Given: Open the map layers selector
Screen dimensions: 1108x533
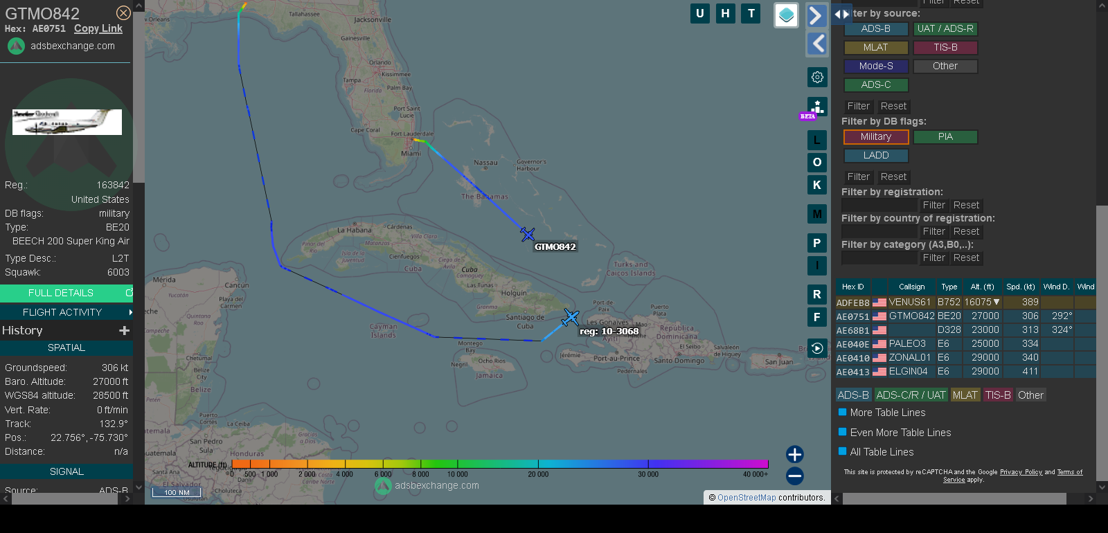Looking at the screenshot, I should (x=786, y=15).
